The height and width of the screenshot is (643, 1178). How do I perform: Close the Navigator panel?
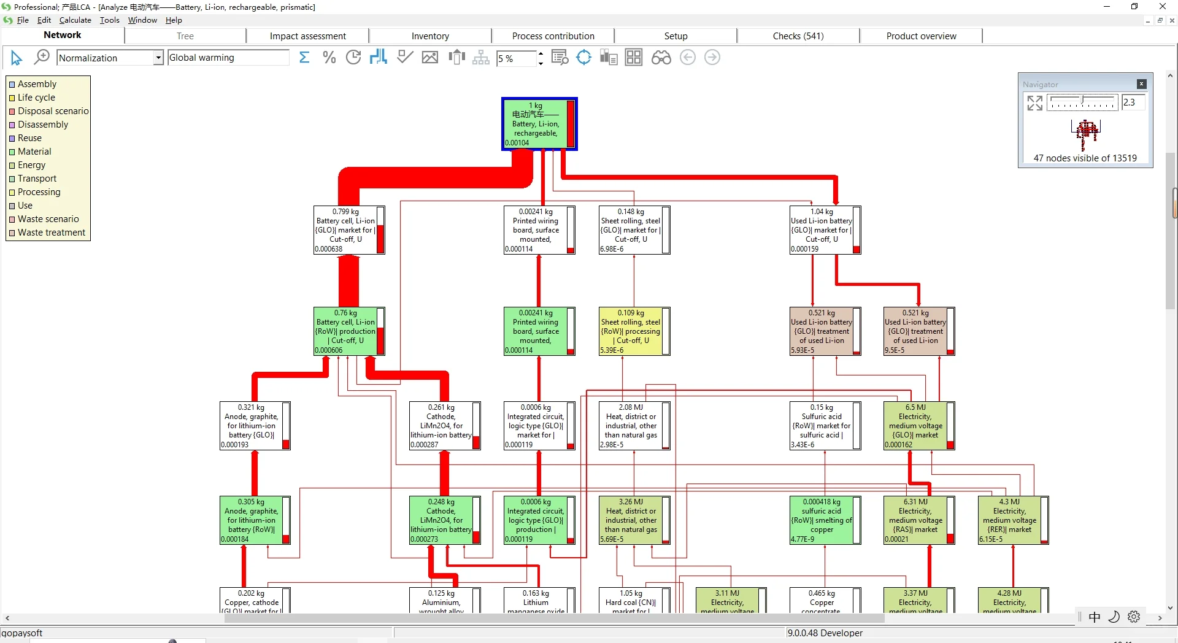[1141, 84]
